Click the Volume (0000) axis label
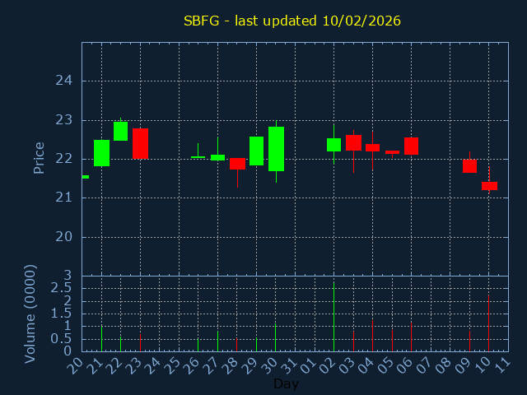The image size is (527, 395). [x=30, y=314]
